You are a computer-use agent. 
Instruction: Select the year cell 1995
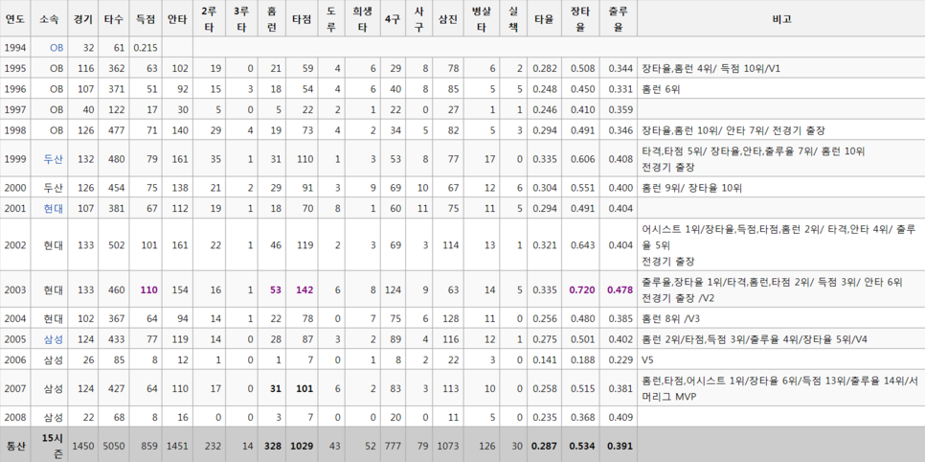click(14, 68)
